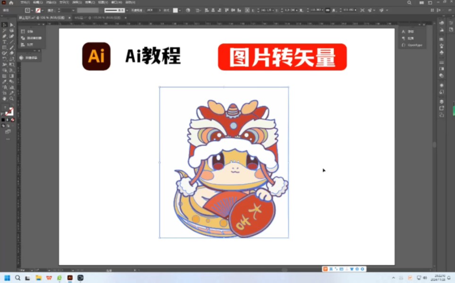
Task: Select the Selection tool (black arrow)
Action: coord(4,25)
